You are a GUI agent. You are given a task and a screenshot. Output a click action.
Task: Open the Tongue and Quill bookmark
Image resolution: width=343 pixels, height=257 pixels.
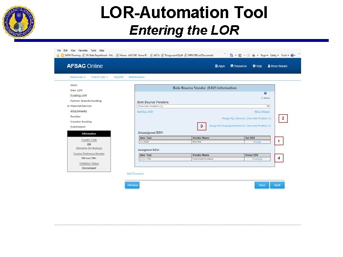[x=172, y=55]
